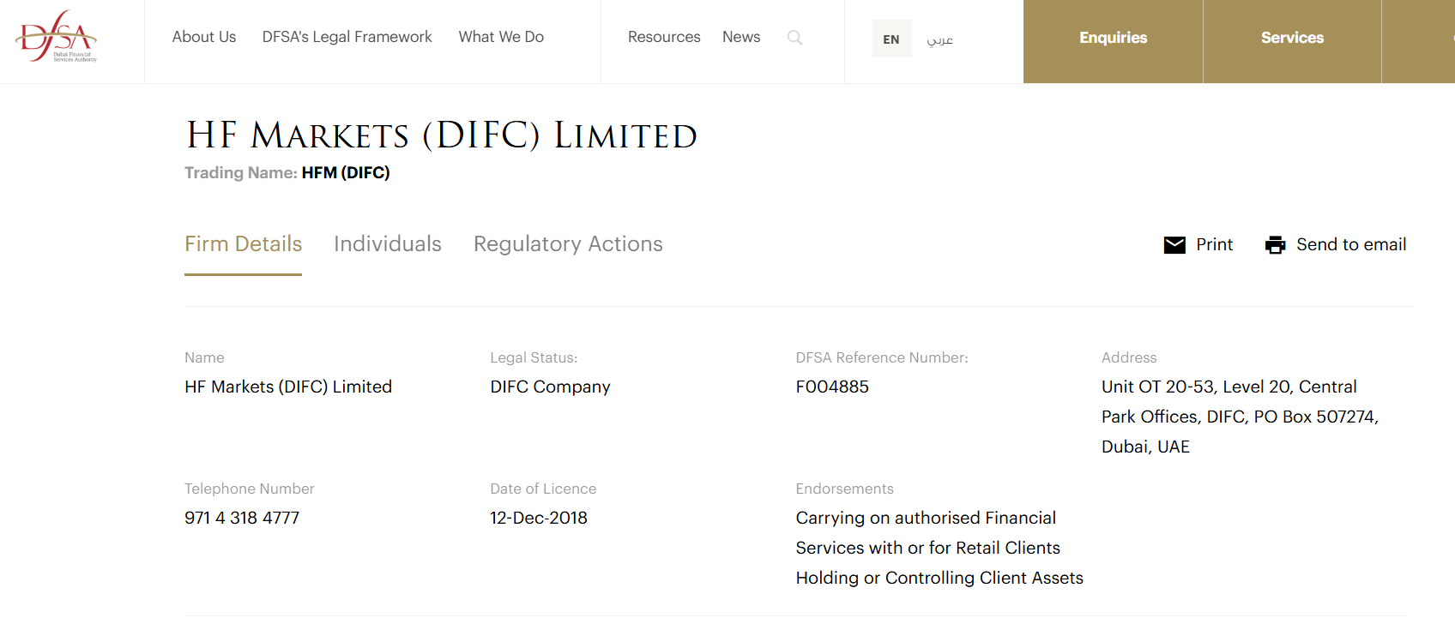Click the DFSA reference number F004885
The width and height of the screenshot is (1455, 624).
832,387
